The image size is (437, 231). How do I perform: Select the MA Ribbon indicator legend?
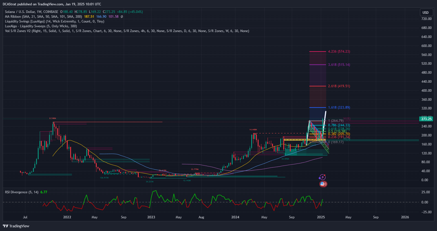pos(43,17)
